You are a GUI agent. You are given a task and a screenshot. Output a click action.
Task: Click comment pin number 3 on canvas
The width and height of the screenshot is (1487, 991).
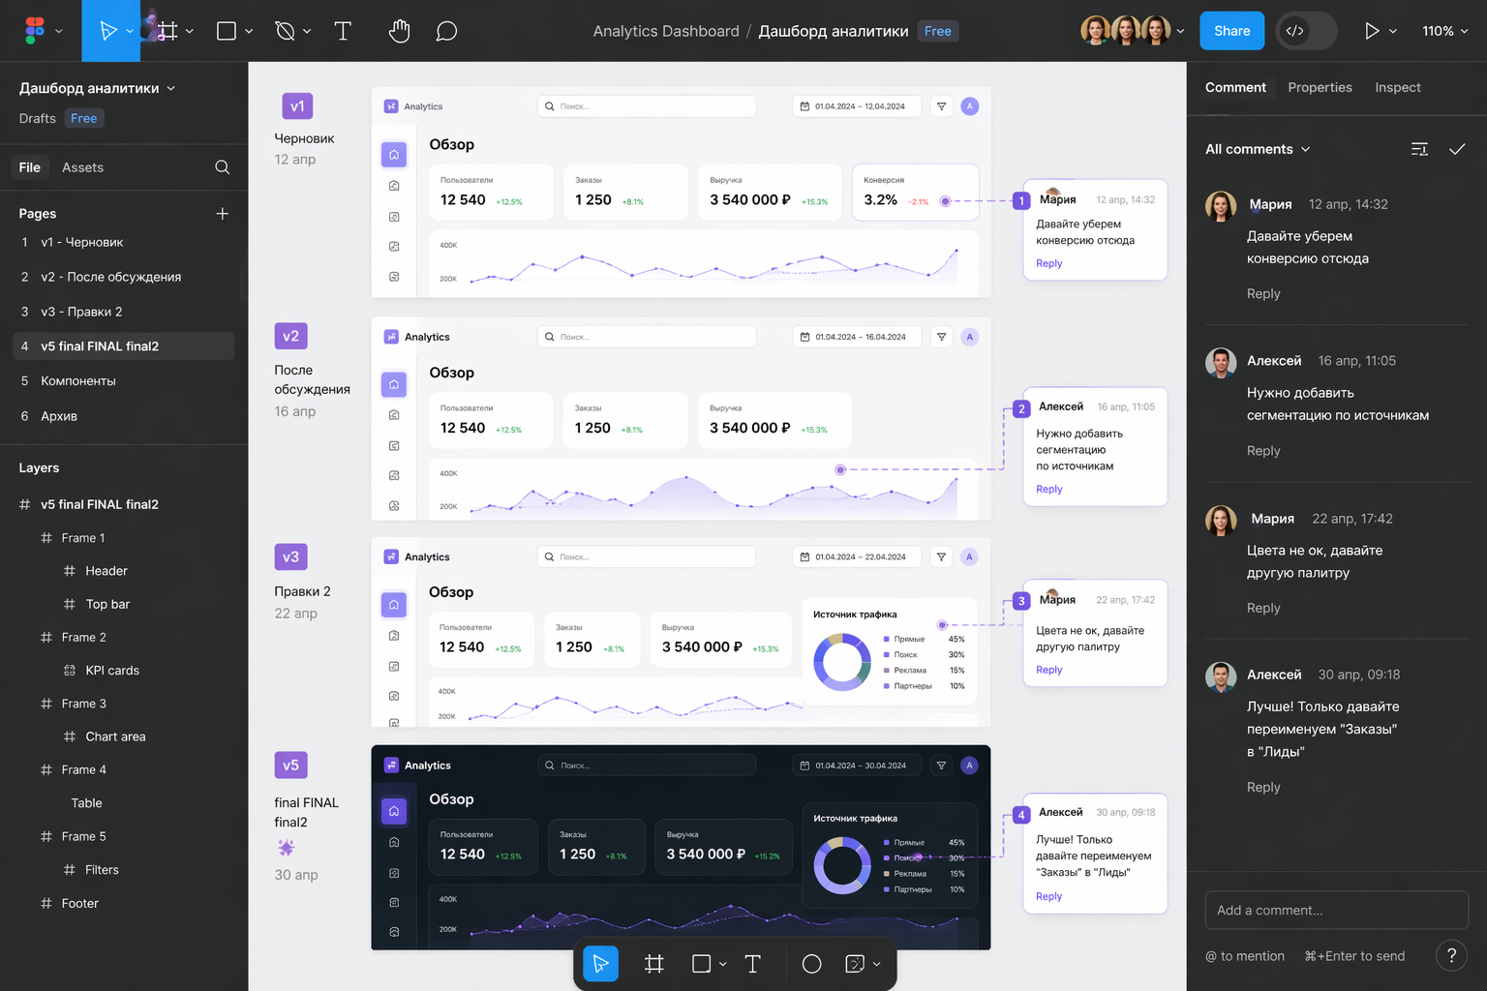point(1021,601)
